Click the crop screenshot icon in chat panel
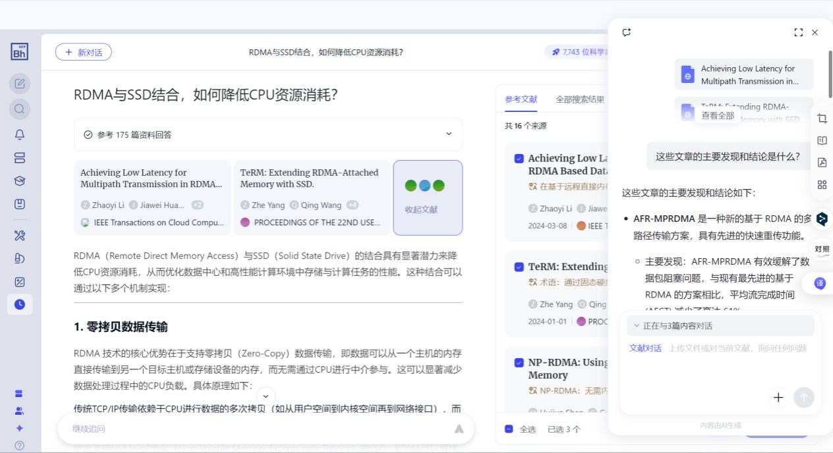Image resolution: width=833 pixels, height=453 pixels. (x=822, y=119)
